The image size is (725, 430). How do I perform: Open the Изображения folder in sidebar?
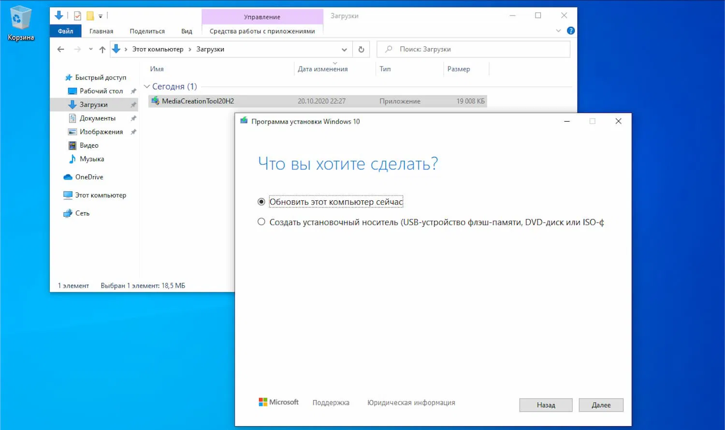101,131
